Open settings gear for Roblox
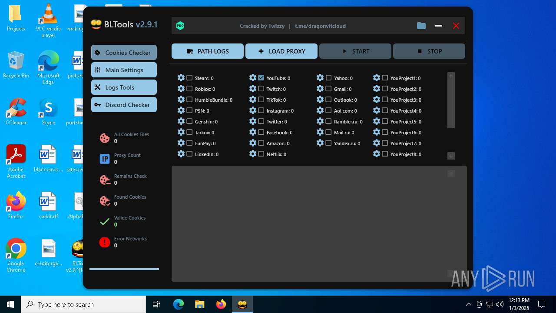 [181, 89]
